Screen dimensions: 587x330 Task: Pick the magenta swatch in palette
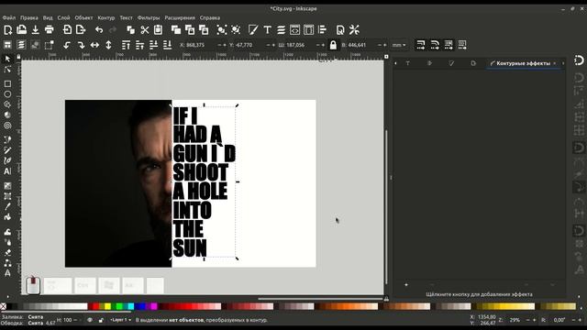[x=153, y=306]
